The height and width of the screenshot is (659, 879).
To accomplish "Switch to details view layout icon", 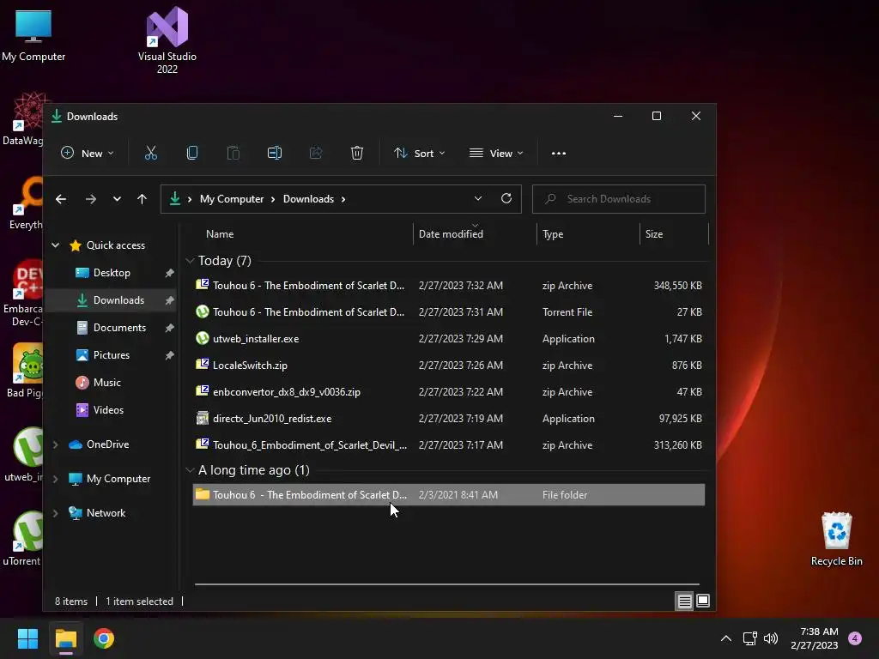I will pos(684,602).
